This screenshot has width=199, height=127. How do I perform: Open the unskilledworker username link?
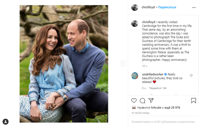[x=152, y=74]
